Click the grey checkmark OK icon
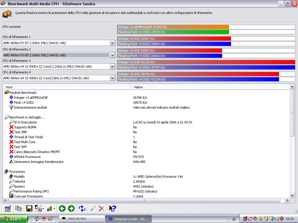 point(93,209)
